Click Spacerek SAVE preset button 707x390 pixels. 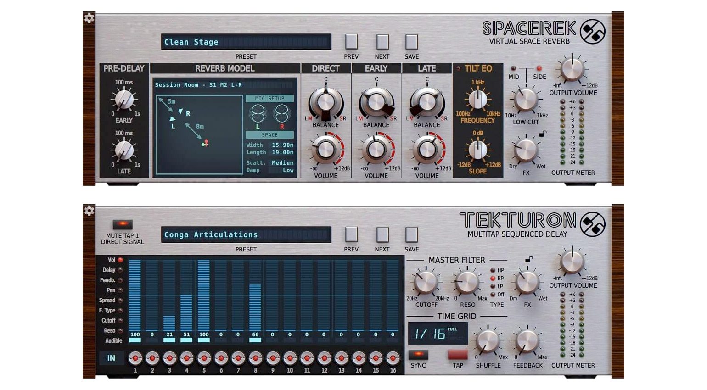pos(411,42)
